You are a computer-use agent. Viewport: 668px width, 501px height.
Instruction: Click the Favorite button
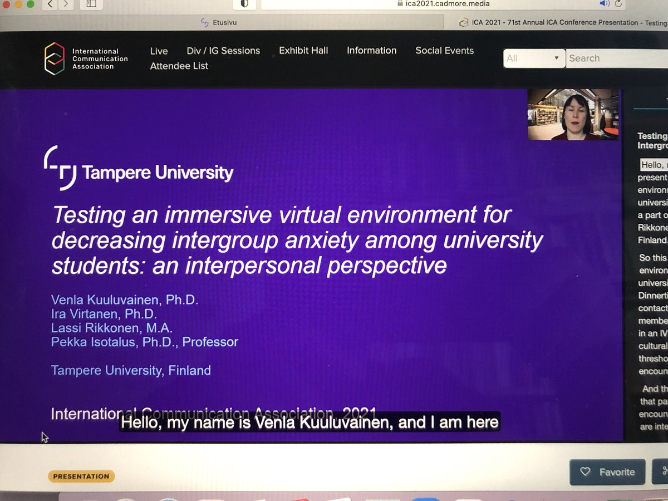tap(607, 472)
